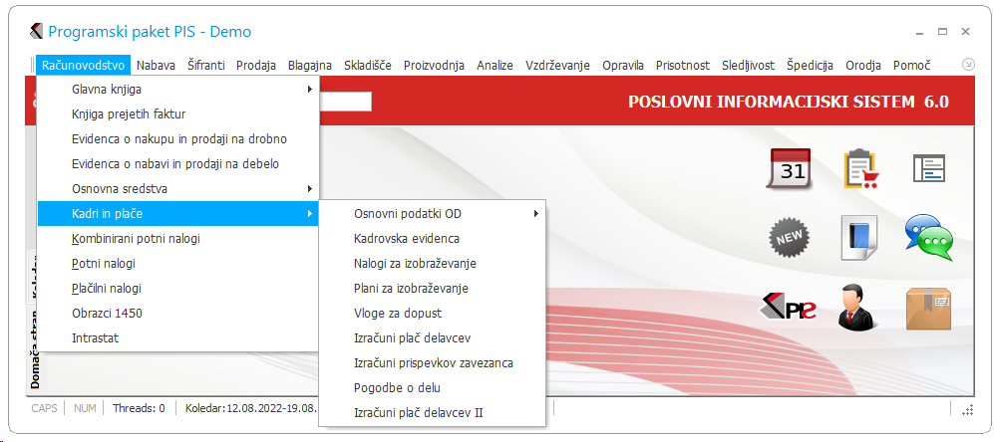Click the menu bar drag handle

click(x=32, y=65)
